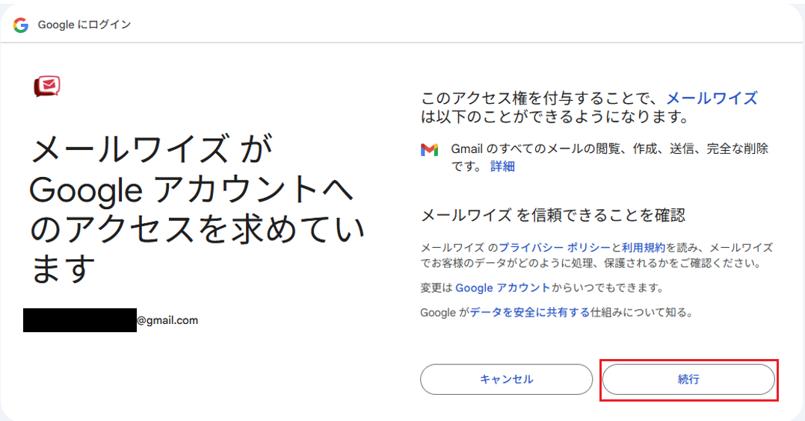Click the Gmail envelope icon
Screen dimensions: 805x421
coord(429,149)
